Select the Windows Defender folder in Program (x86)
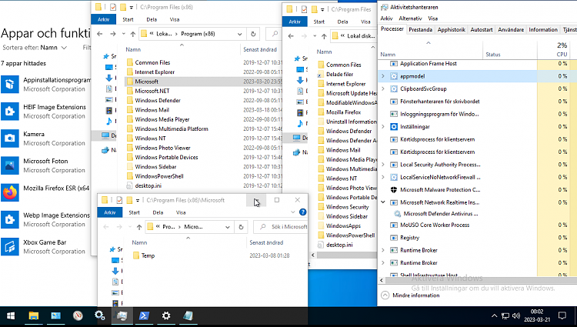 158,101
